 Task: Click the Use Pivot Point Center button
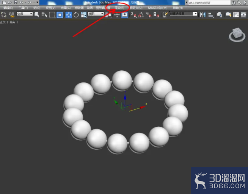[x=108, y=15]
